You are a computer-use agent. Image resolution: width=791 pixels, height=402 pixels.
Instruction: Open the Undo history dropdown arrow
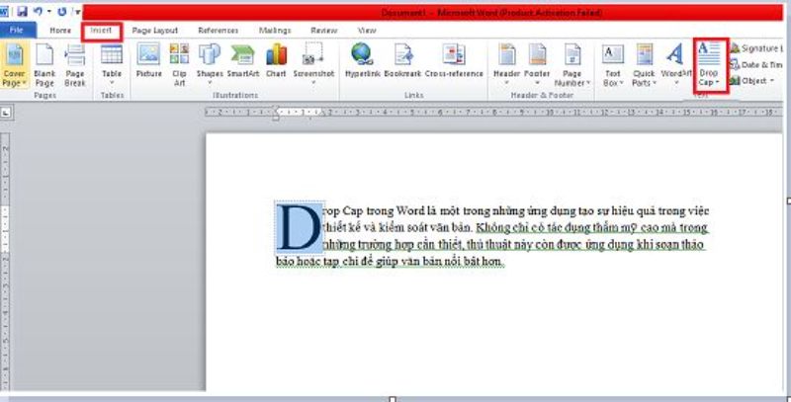click(48, 12)
